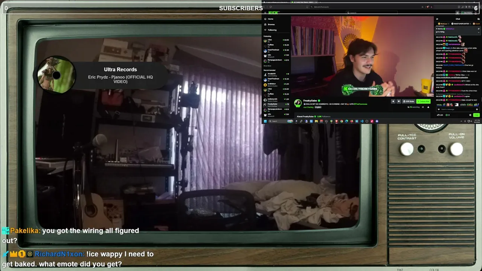Click the report stream icon

(428, 107)
